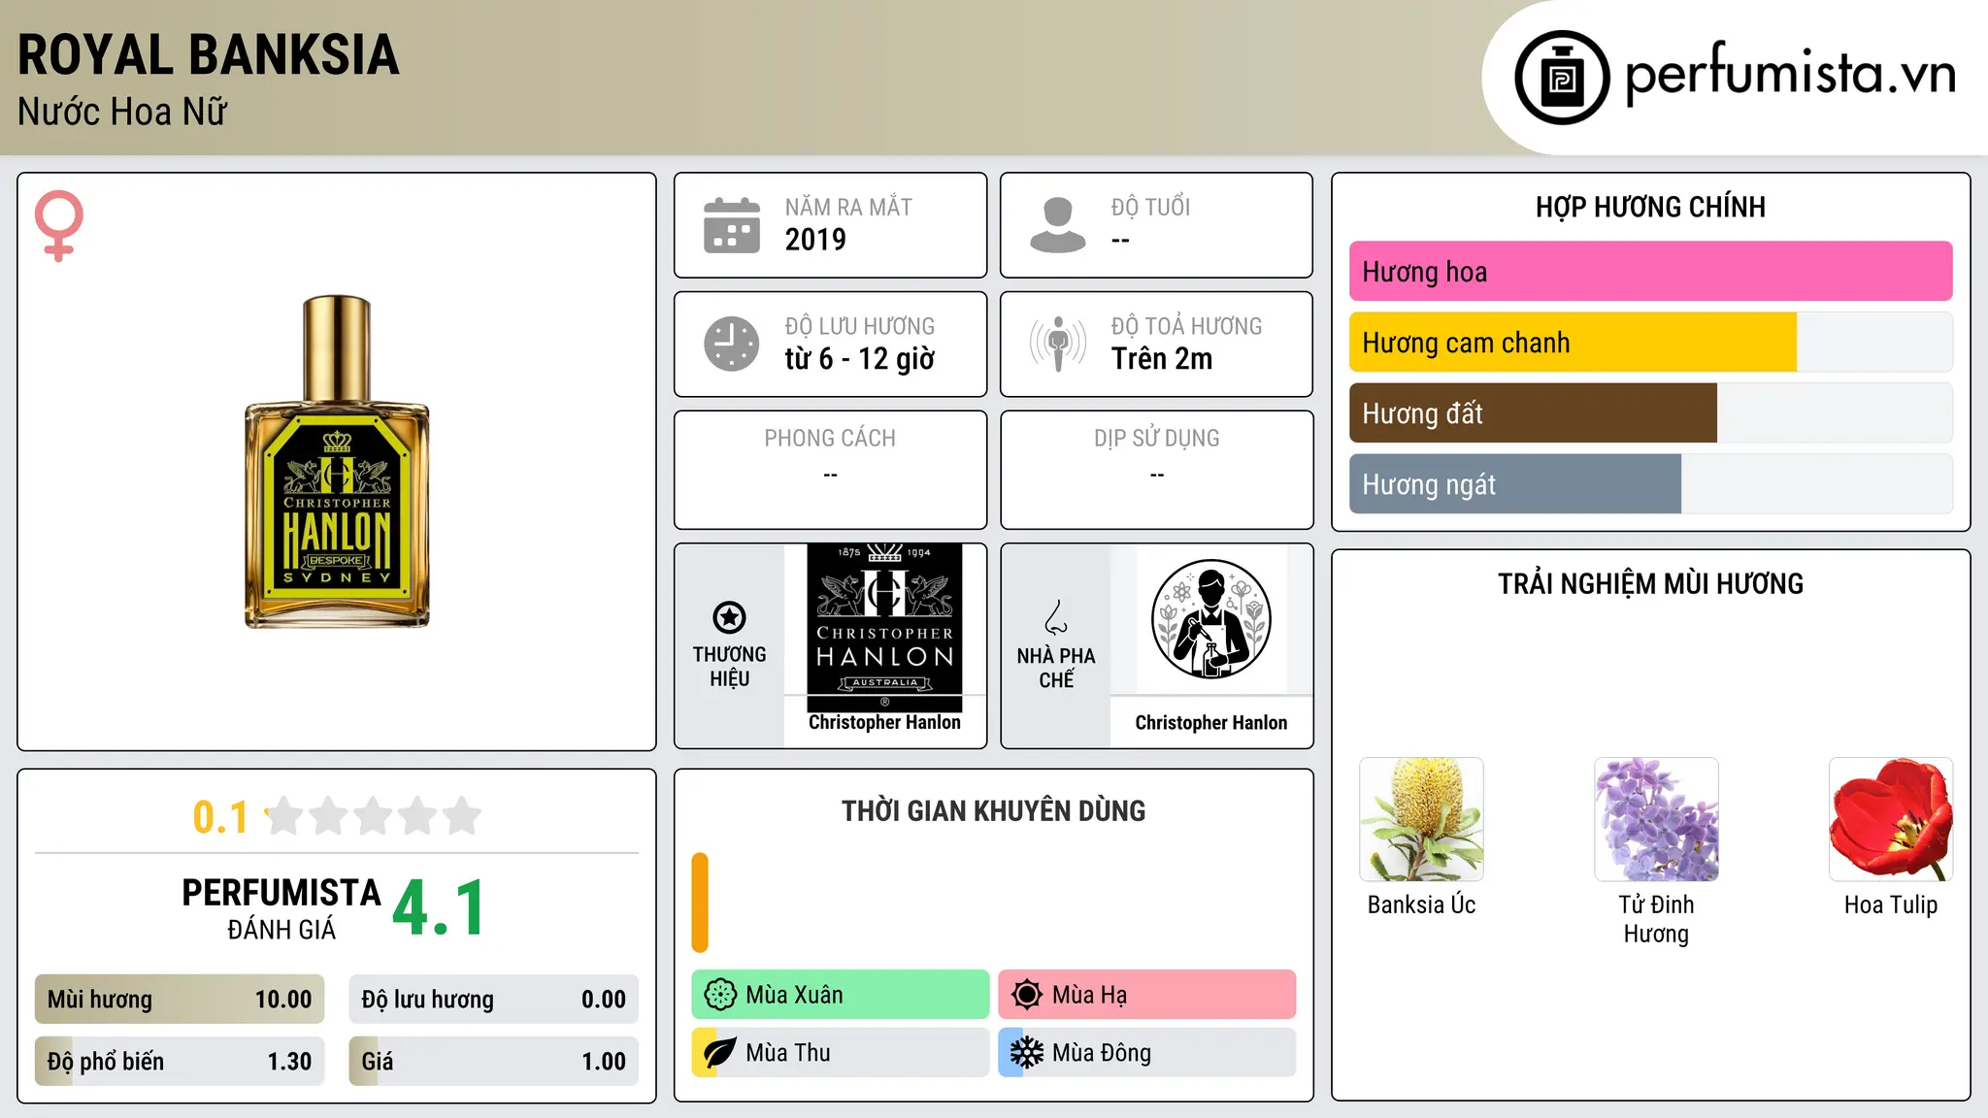The image size is (1988, 1118).
Task: Select the Tử Đinh Hương note image
Action: 1656,819
